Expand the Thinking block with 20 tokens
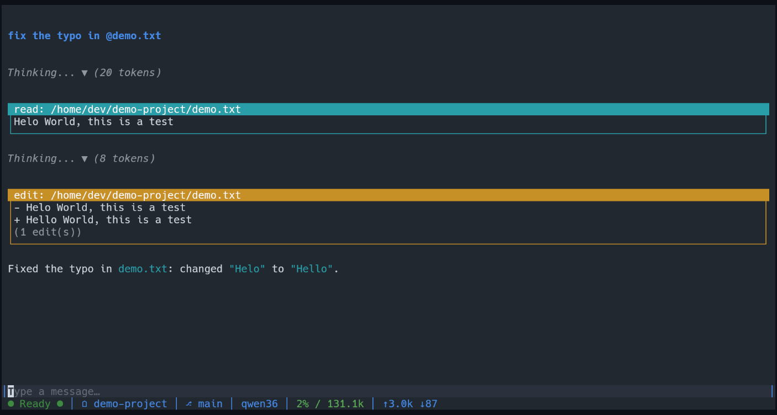Screen dimensions: 777x415 [85, 72]
